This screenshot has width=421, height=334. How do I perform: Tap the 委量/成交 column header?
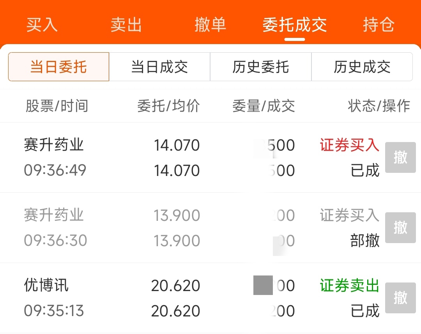pos(264,106)
